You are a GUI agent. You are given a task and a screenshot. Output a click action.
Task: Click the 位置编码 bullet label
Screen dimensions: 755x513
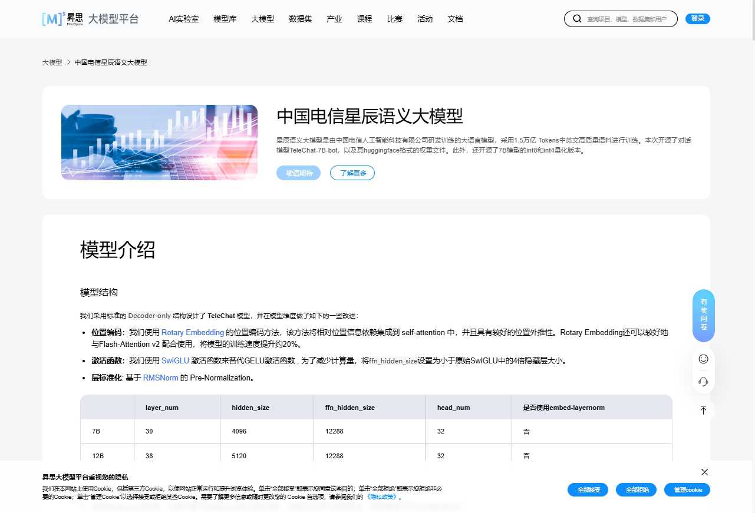point(108,333)
